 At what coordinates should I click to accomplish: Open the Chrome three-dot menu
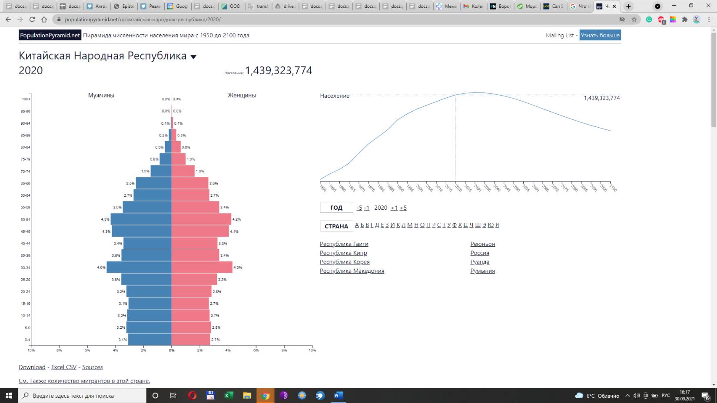point(709,20)
